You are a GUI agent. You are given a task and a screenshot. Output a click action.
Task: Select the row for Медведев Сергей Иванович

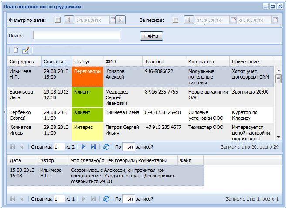pos(123,97)
